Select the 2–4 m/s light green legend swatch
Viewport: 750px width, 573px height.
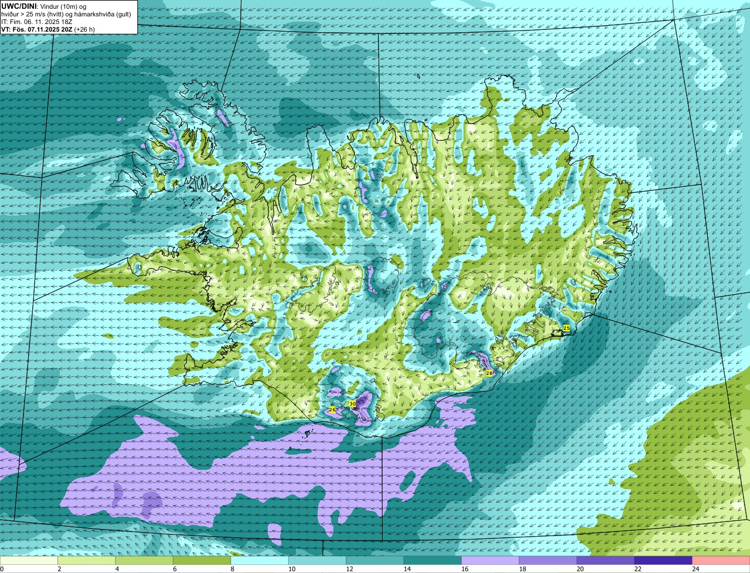pos(88,561)
